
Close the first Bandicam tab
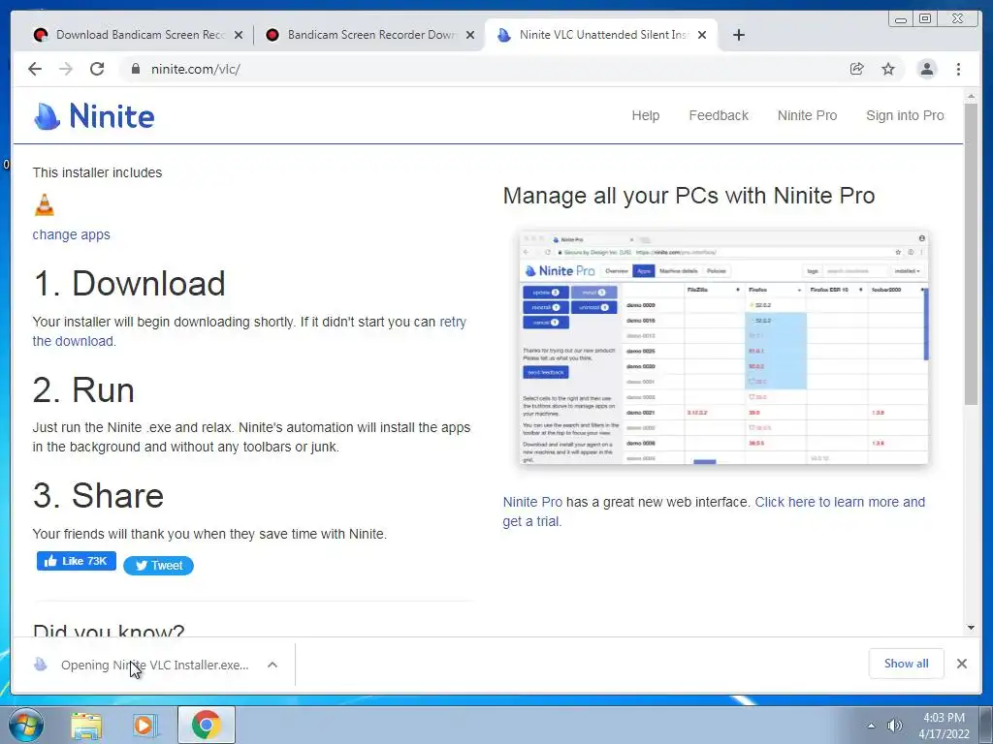click(239, 36)
